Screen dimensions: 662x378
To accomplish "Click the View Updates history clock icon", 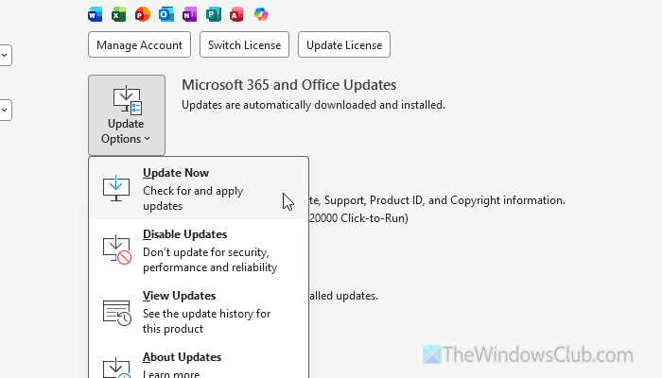I will pyautogui.click(x=117, y=313).
